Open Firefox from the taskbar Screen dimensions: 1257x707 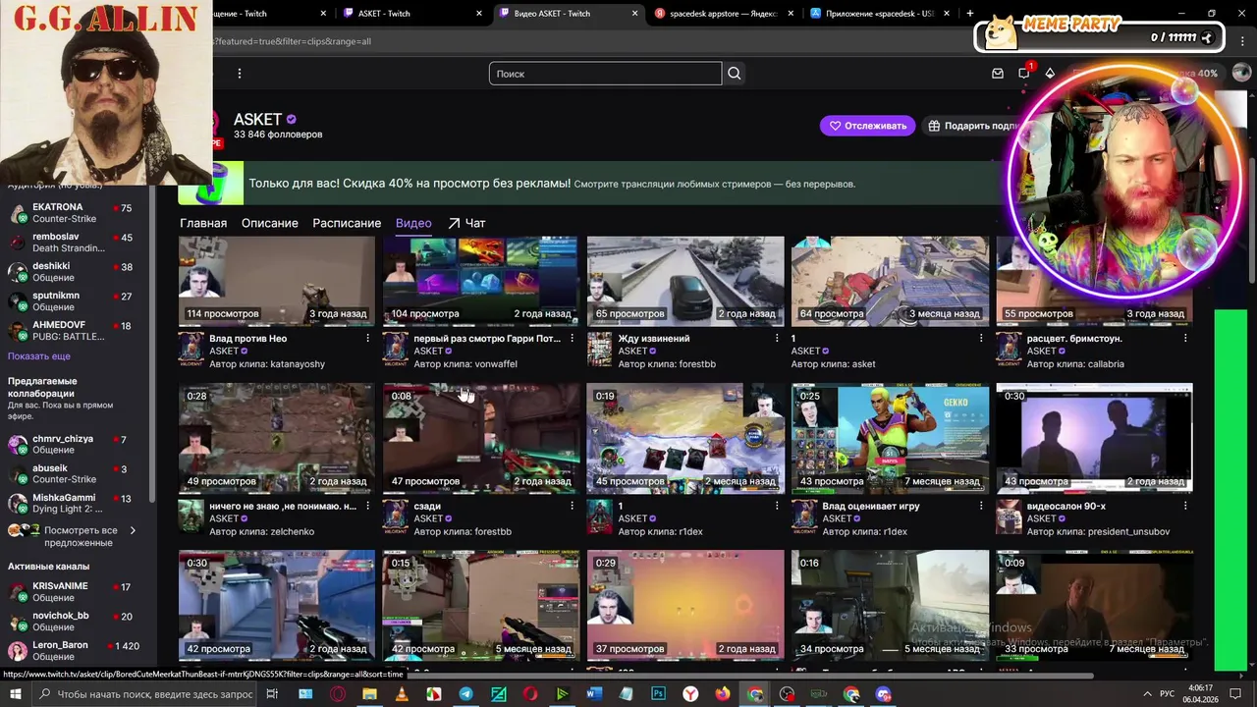click(x=723, y=694)
